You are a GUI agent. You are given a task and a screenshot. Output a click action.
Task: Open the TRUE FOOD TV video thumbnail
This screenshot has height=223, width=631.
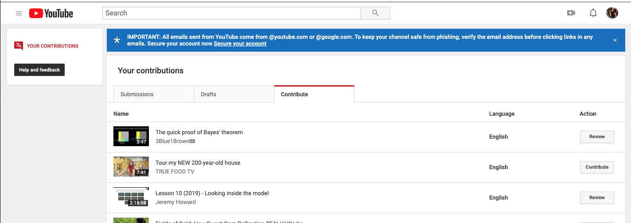pos(131,166)
